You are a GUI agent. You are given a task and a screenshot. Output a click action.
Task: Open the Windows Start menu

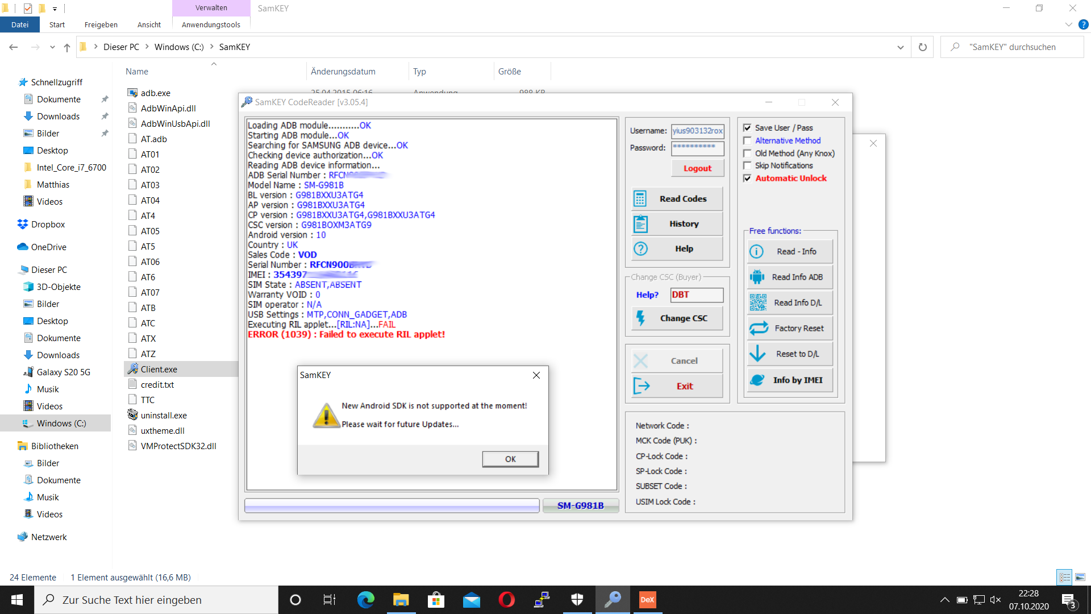click(x=17, y=600)
